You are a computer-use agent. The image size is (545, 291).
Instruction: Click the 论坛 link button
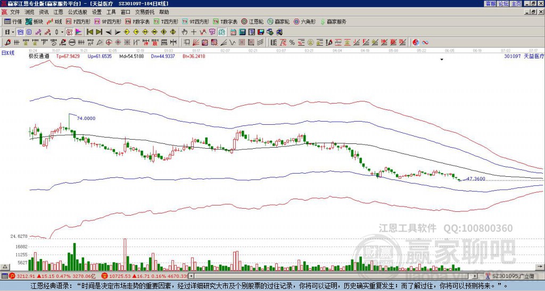[x=503, y=4]
